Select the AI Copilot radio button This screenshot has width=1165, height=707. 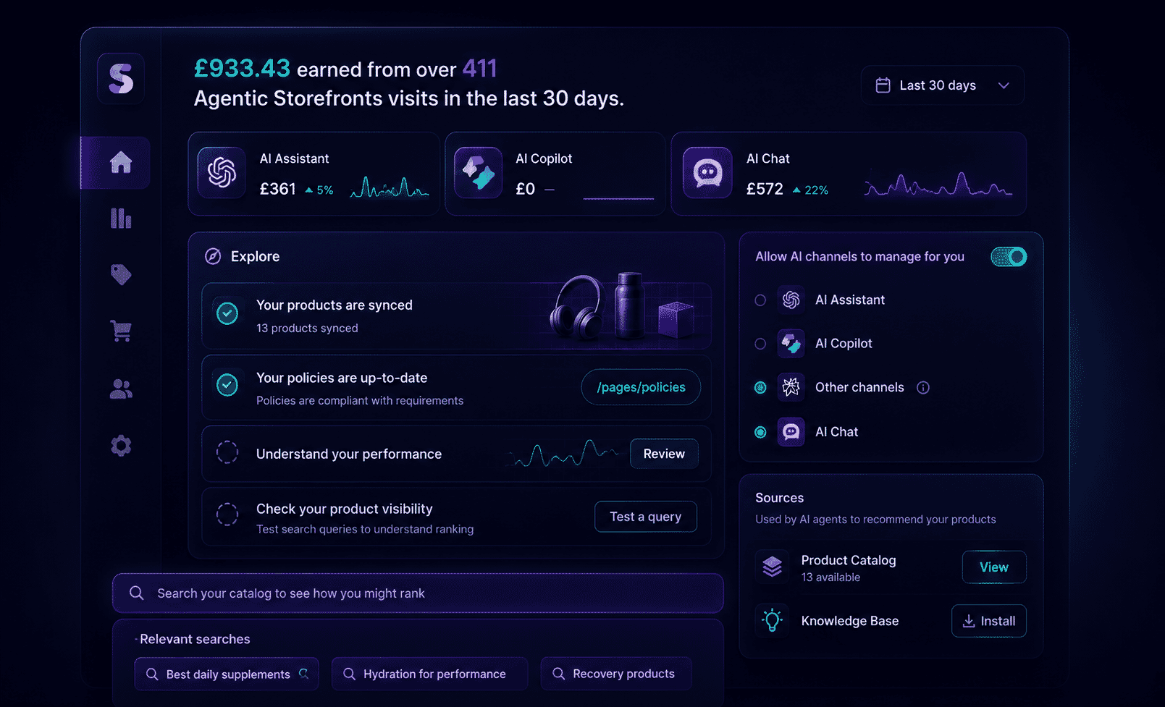(x=760, y=344)
